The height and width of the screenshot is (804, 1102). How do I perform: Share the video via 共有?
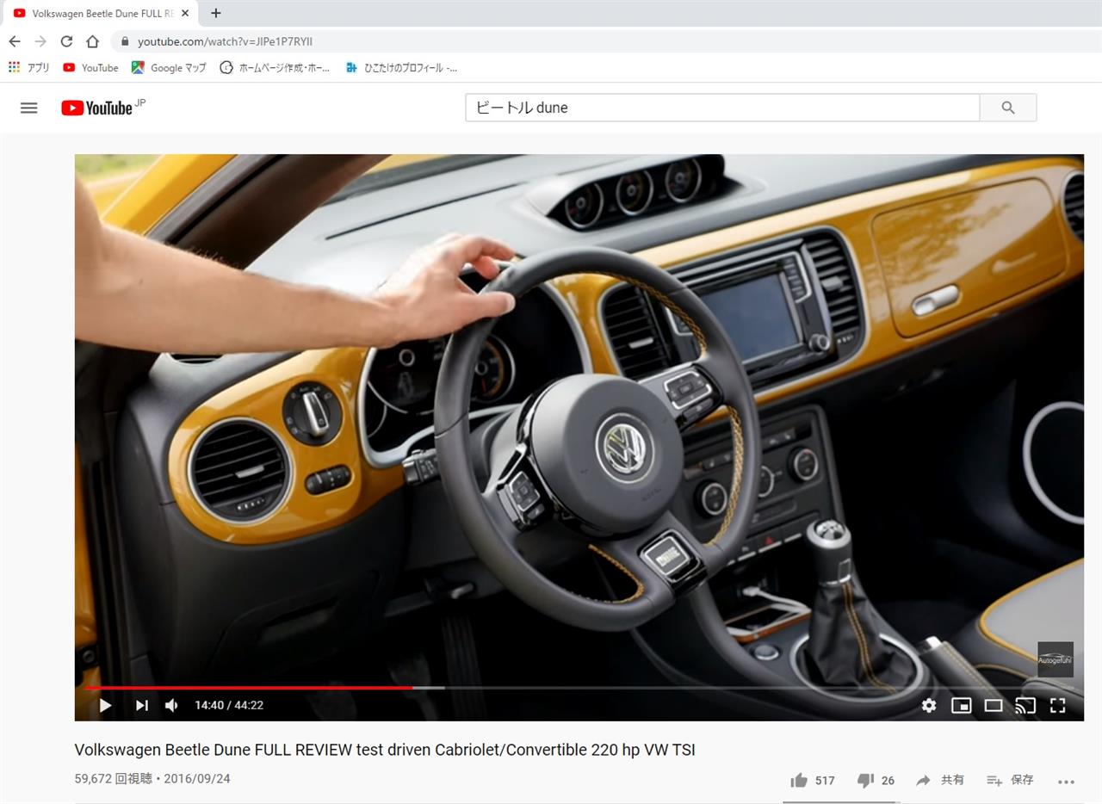point(940,780)
